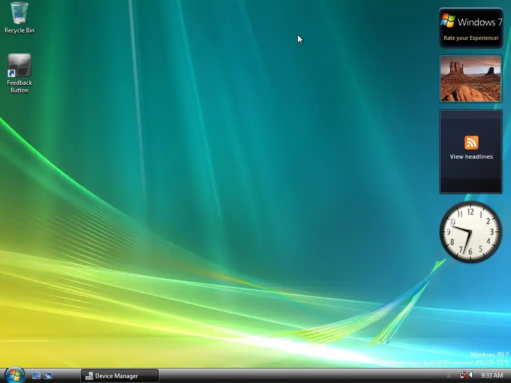Viewport: 511px width, 383px height.
Task: Open the Recycle Bin desktop icon
Action: (x=19, y=18)
